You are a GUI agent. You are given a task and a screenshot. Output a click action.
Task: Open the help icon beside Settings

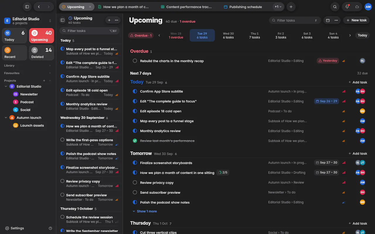point(50,228)
